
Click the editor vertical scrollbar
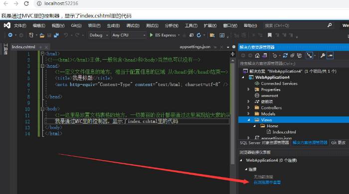point(233,113)
